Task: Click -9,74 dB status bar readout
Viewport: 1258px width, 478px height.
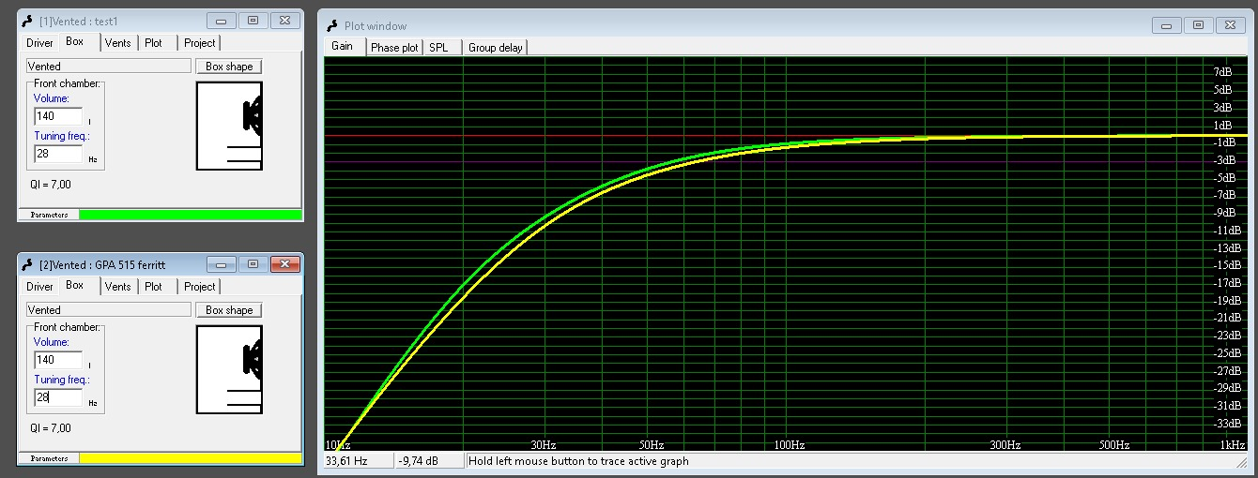Action: tap(430, 461)
